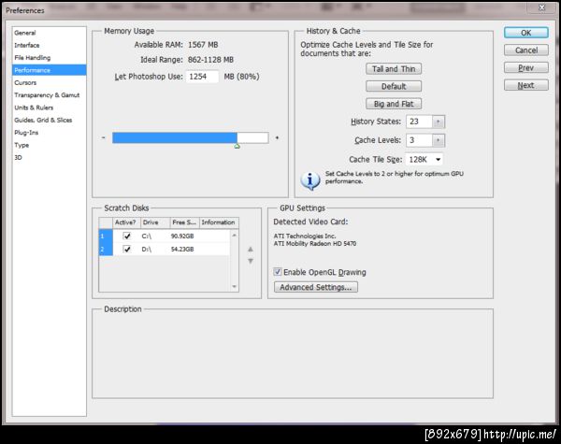The height and width of the screenshot is (444, 561).
Task: Click the Ideal Range 862-1128 MB value
Action: 210,60
